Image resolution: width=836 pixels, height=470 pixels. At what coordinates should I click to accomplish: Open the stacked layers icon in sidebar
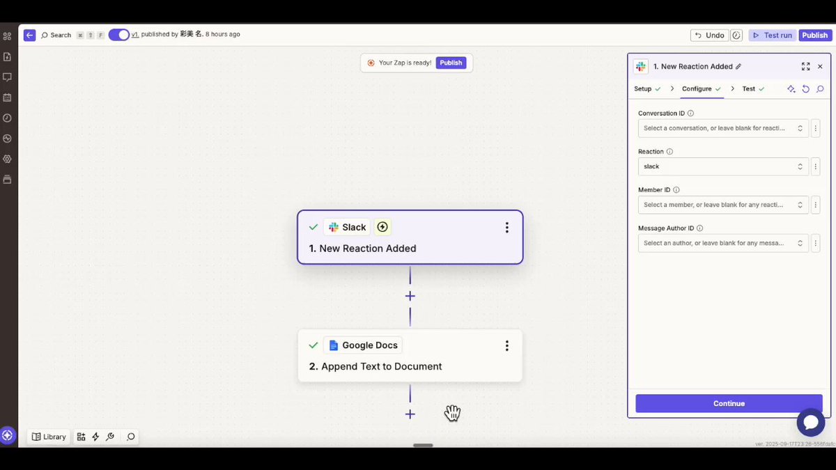7,180
